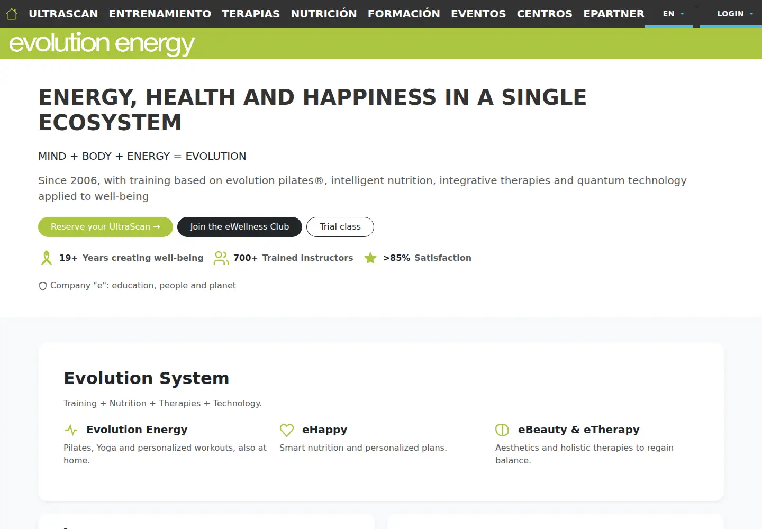762x529 pixels.
Task: Click the ribbon icon beside 19+ Years
Action: click(x=47, y=258)
